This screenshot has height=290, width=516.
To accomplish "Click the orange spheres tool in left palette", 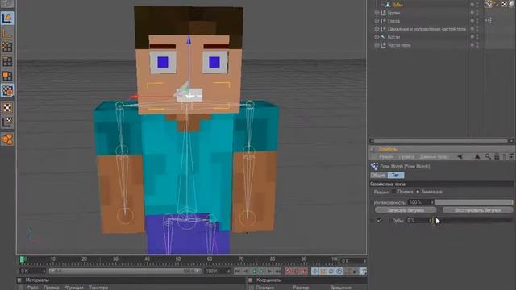I will [7, 139].
